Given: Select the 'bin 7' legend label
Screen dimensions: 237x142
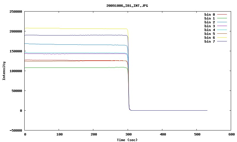Looking at the screenshot, I should point(210,41).
